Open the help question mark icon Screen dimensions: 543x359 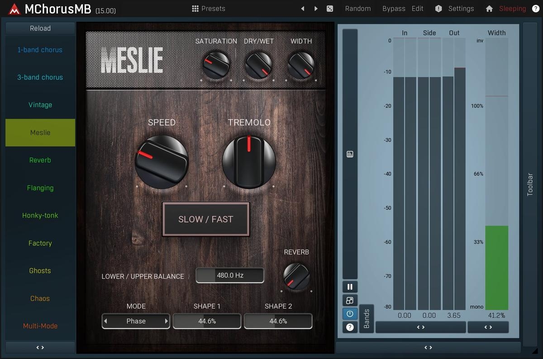click(x=535, y=9)
